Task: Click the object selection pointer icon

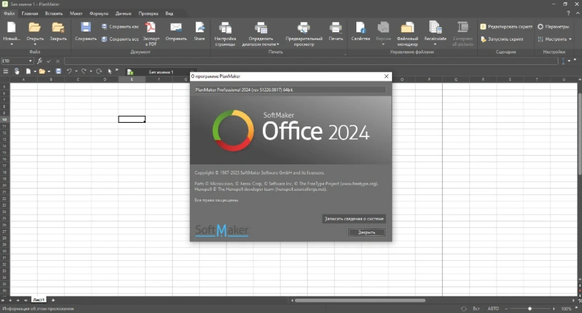Action: pos(110,71)
